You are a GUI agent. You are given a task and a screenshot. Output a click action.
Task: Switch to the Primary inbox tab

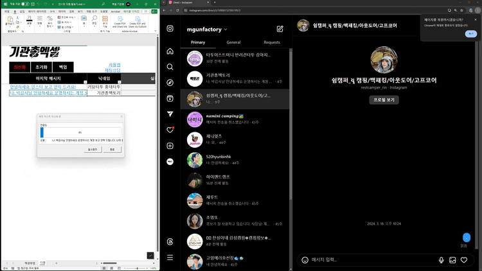click(x=198, y=42)
